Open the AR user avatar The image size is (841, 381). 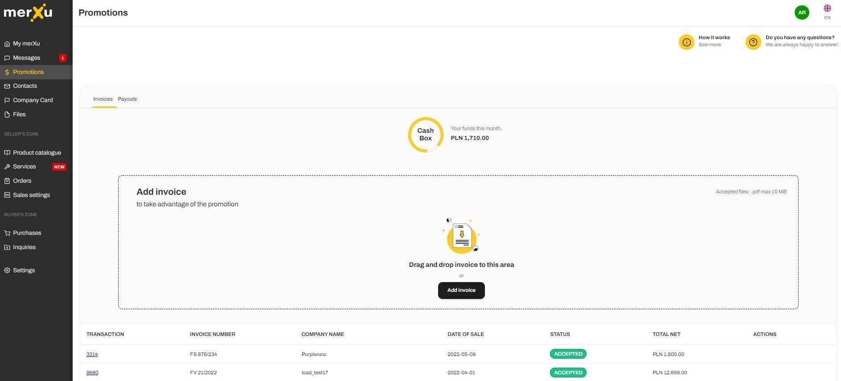click(x=802, y=12)
